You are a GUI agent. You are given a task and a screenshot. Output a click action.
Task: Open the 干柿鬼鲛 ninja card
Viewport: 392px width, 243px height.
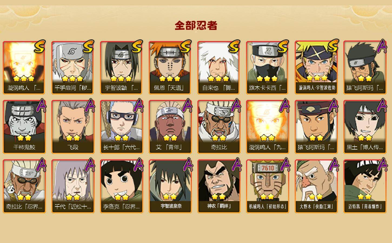24,127
